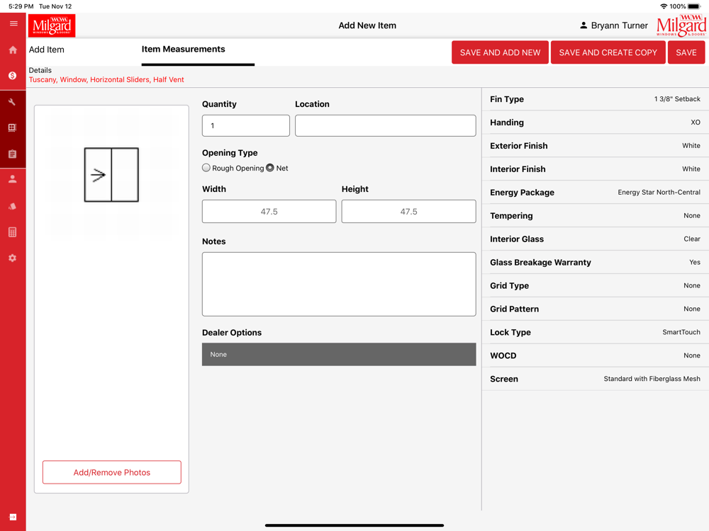
Task: Open the Tuscany, Window, Horizontal Sliders details link
Action: [106, 80]
